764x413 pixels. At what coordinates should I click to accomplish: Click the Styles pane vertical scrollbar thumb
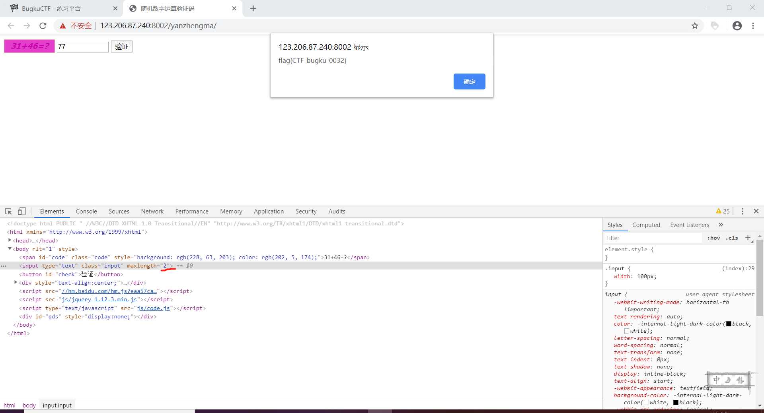(x=760, y=277)
